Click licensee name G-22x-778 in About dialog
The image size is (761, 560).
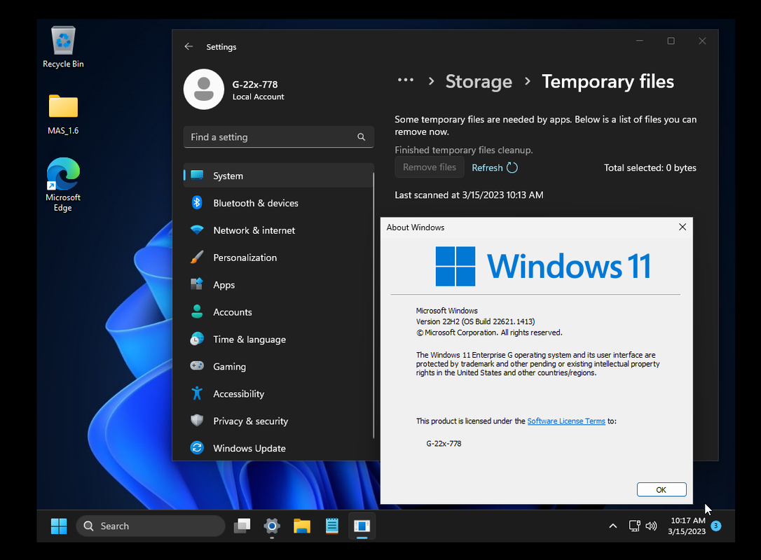[444, 443]
